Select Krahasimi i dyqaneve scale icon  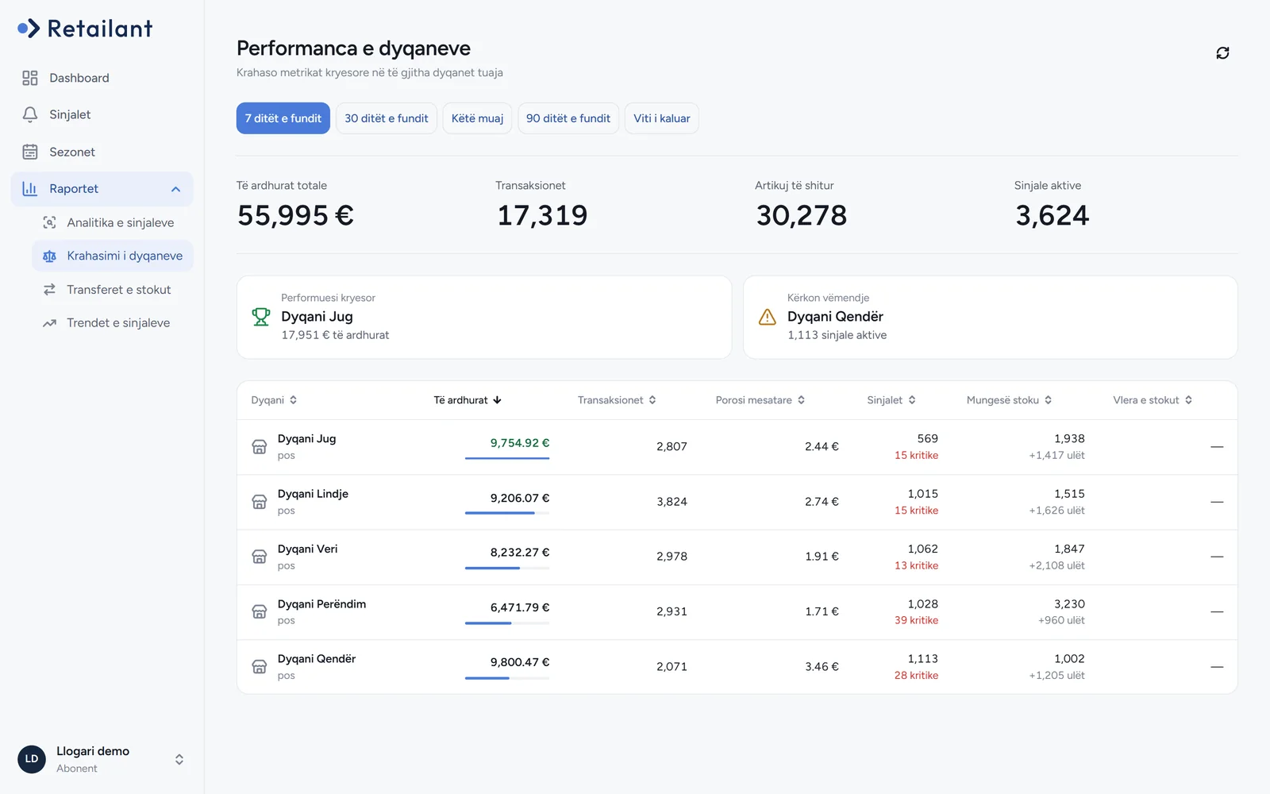pyautogui.click(x=49, y=256)
